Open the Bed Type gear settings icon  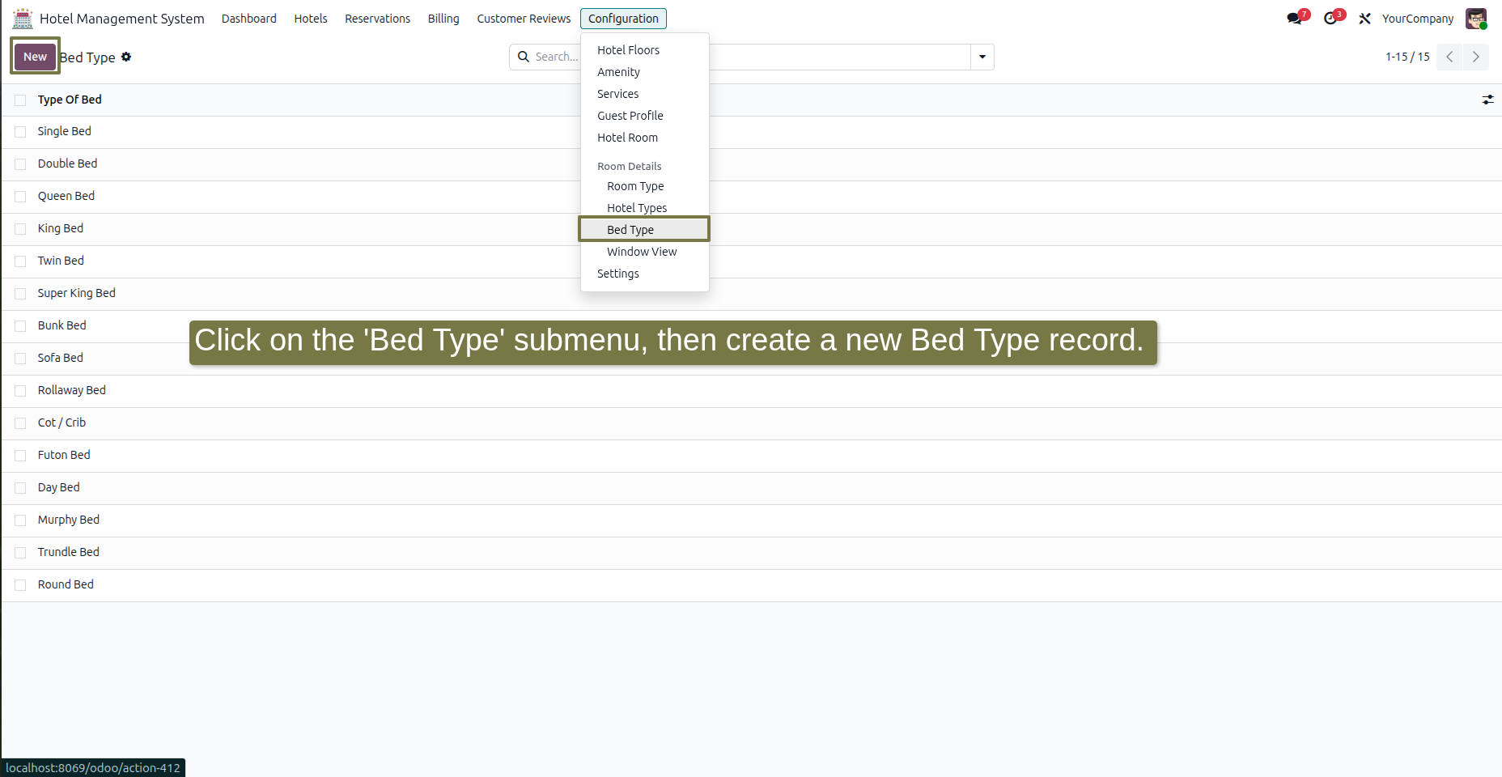[126, 57]
